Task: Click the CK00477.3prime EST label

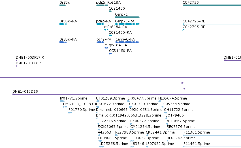Action: pyautogui.click(x=145, y=121)
